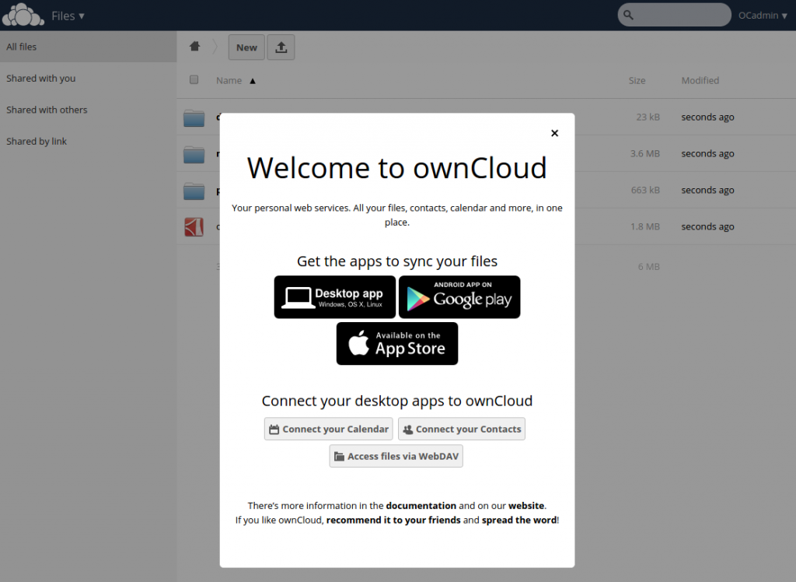Click spread the word link
Screen dimensions: 796x582
pyautogui.click(x=519, y=520)
